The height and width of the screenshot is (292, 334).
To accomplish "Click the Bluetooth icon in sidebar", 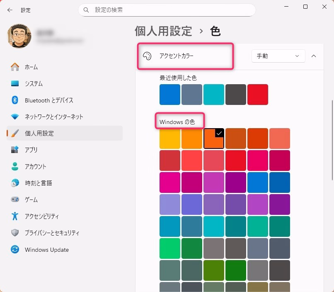I will tap(15, 100).
